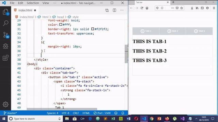Click the head breadcrumb segment
This screenshot has height=122, width=218.
(x=60, y=17)
